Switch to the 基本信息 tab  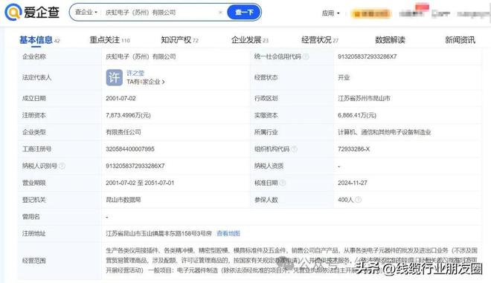coord(39,40)
